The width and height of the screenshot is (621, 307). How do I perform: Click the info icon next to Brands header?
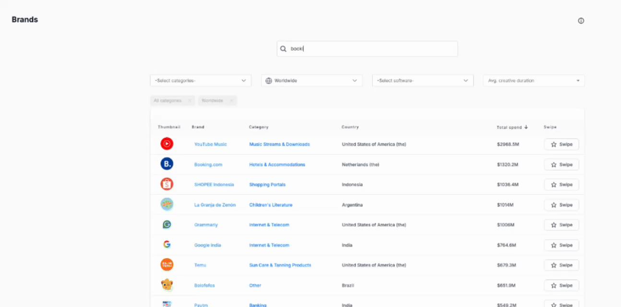pyautogui.click(x=581, y=21)
